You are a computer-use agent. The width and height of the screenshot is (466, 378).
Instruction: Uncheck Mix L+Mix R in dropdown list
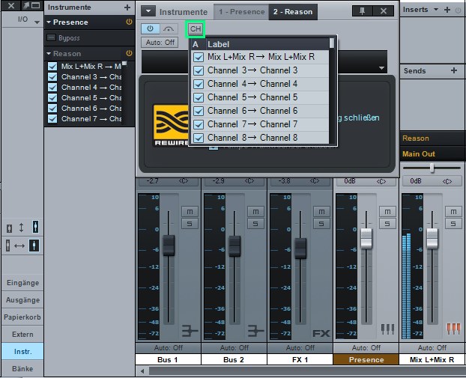pos(199,57)
